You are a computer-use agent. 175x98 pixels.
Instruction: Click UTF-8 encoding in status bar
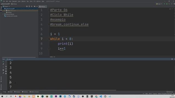click(150, 94)
